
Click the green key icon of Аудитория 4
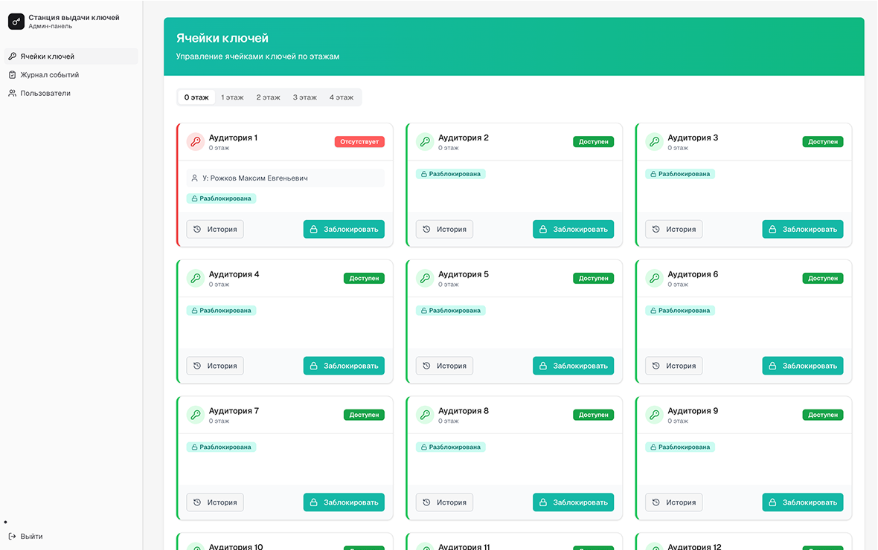click(196, 278)
